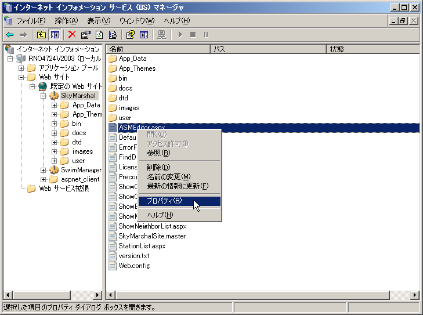This screenshot has height=315, width=423.
Task: Choose 参照(B) in context menu
Action: pos(179,153)
